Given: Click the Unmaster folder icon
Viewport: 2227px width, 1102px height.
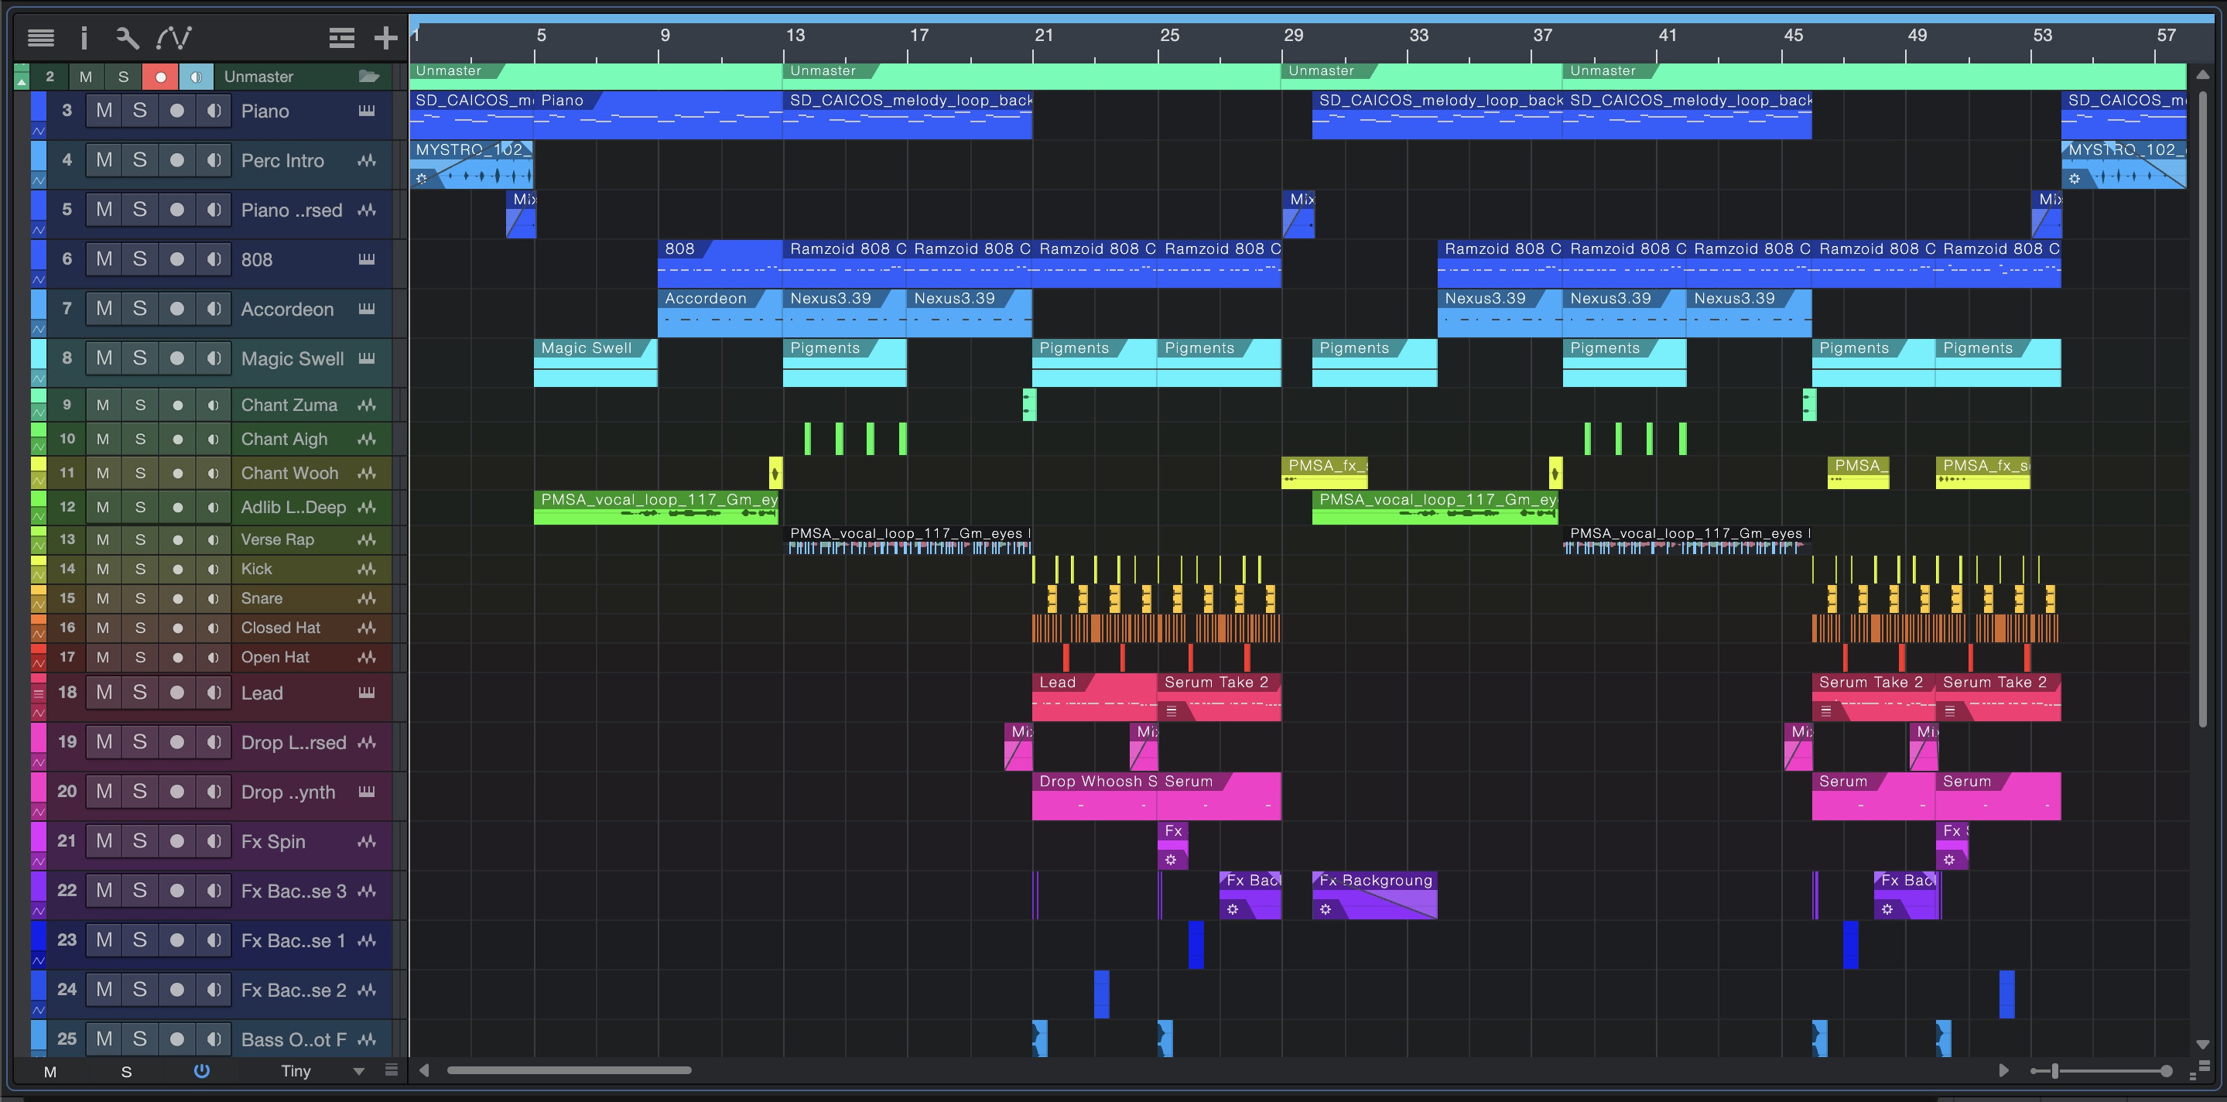Looking at the screenshot, I should 369,76.
